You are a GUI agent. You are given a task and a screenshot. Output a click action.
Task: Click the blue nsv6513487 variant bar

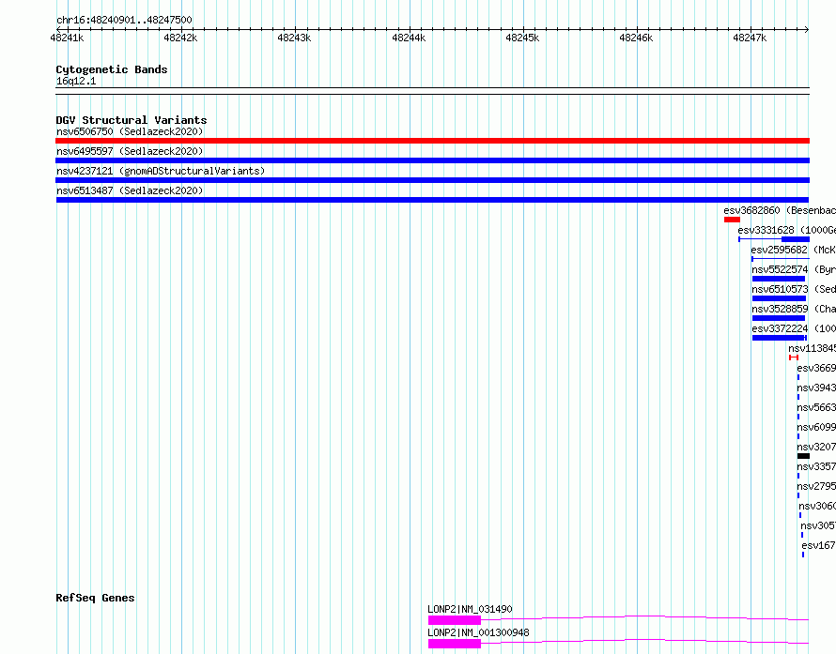click(432, 200)
